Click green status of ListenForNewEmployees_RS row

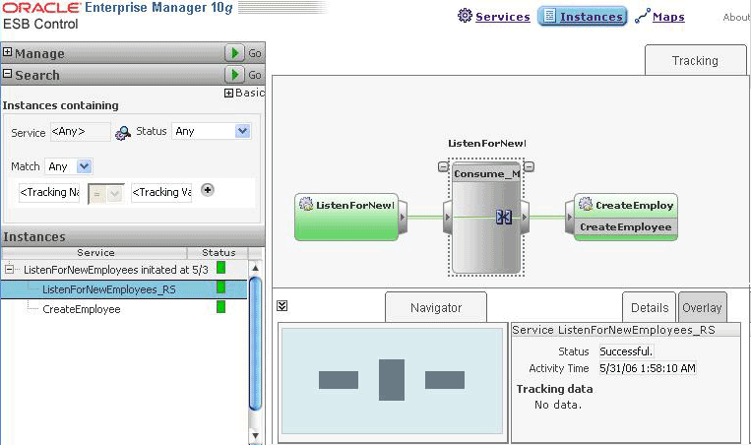220,287
